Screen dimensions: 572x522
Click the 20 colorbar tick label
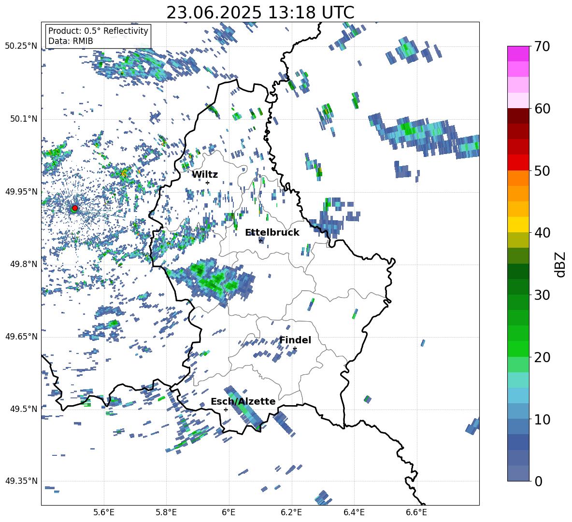(542, 357)
